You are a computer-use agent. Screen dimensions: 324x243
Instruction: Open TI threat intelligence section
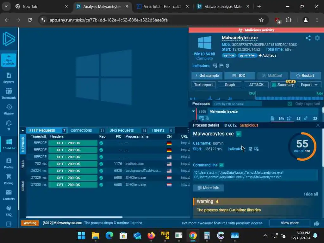(x=9, y=125)
